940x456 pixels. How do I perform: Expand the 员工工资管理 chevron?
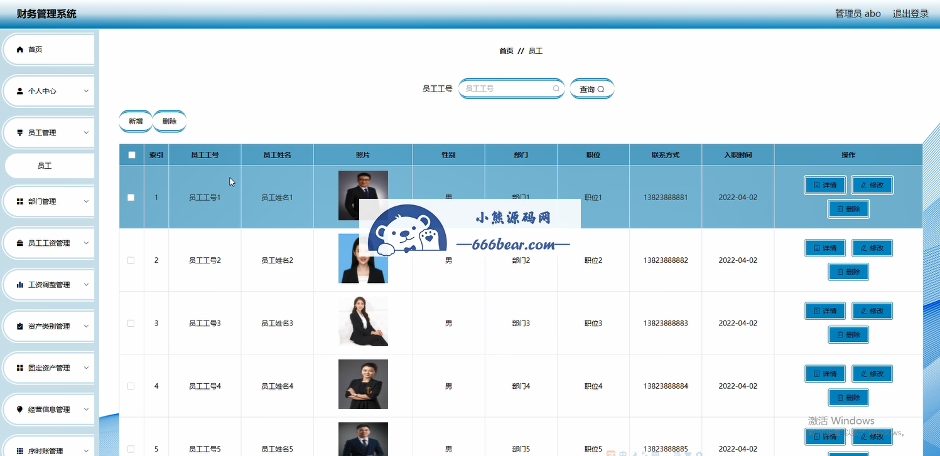[x=86, y=243]
